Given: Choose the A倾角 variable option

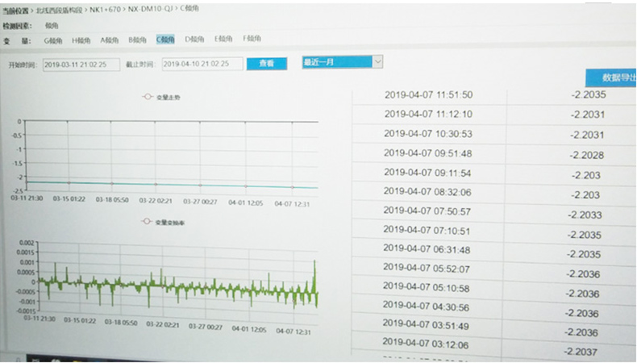Looking at the screenshot, I should (x=109, y=39).
